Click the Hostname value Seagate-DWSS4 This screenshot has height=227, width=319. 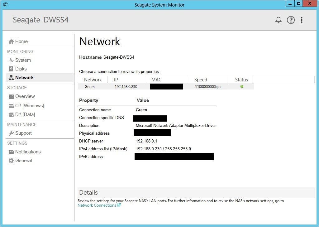click(x=119, y=57)
